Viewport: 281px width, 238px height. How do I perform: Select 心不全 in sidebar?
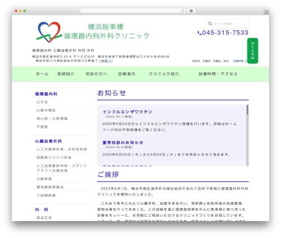pos(42,102)
